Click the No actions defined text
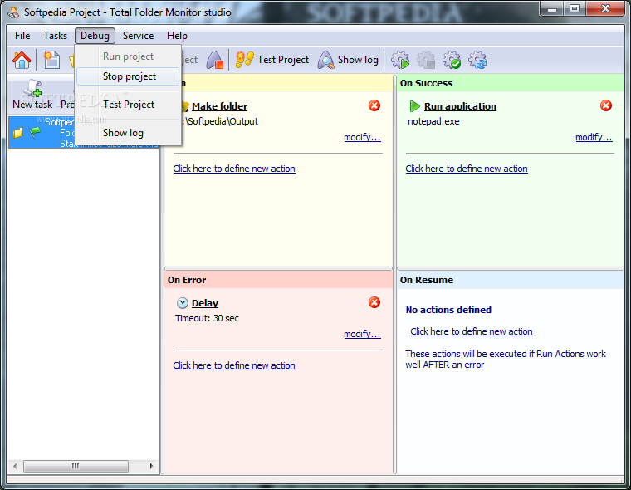The image size is (631, 490). pos(448,310)
